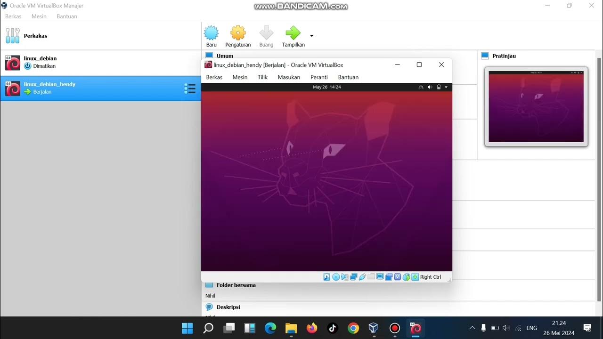Click audio indicator icon in VM status bar
The width and height of the screenshot is (603, 339).
coord(345,277)
